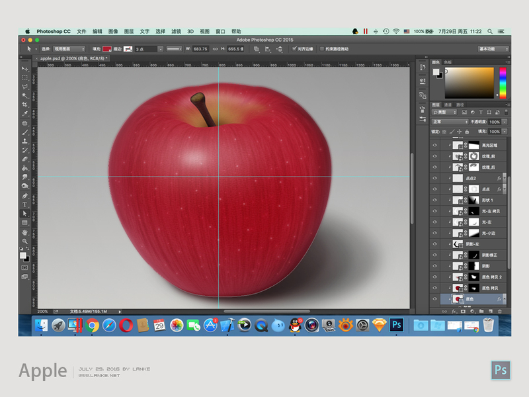This screenshot has height=397, width=529.
Task: Click lock position icon in Layers panel
Action: [x=459, y=132]
